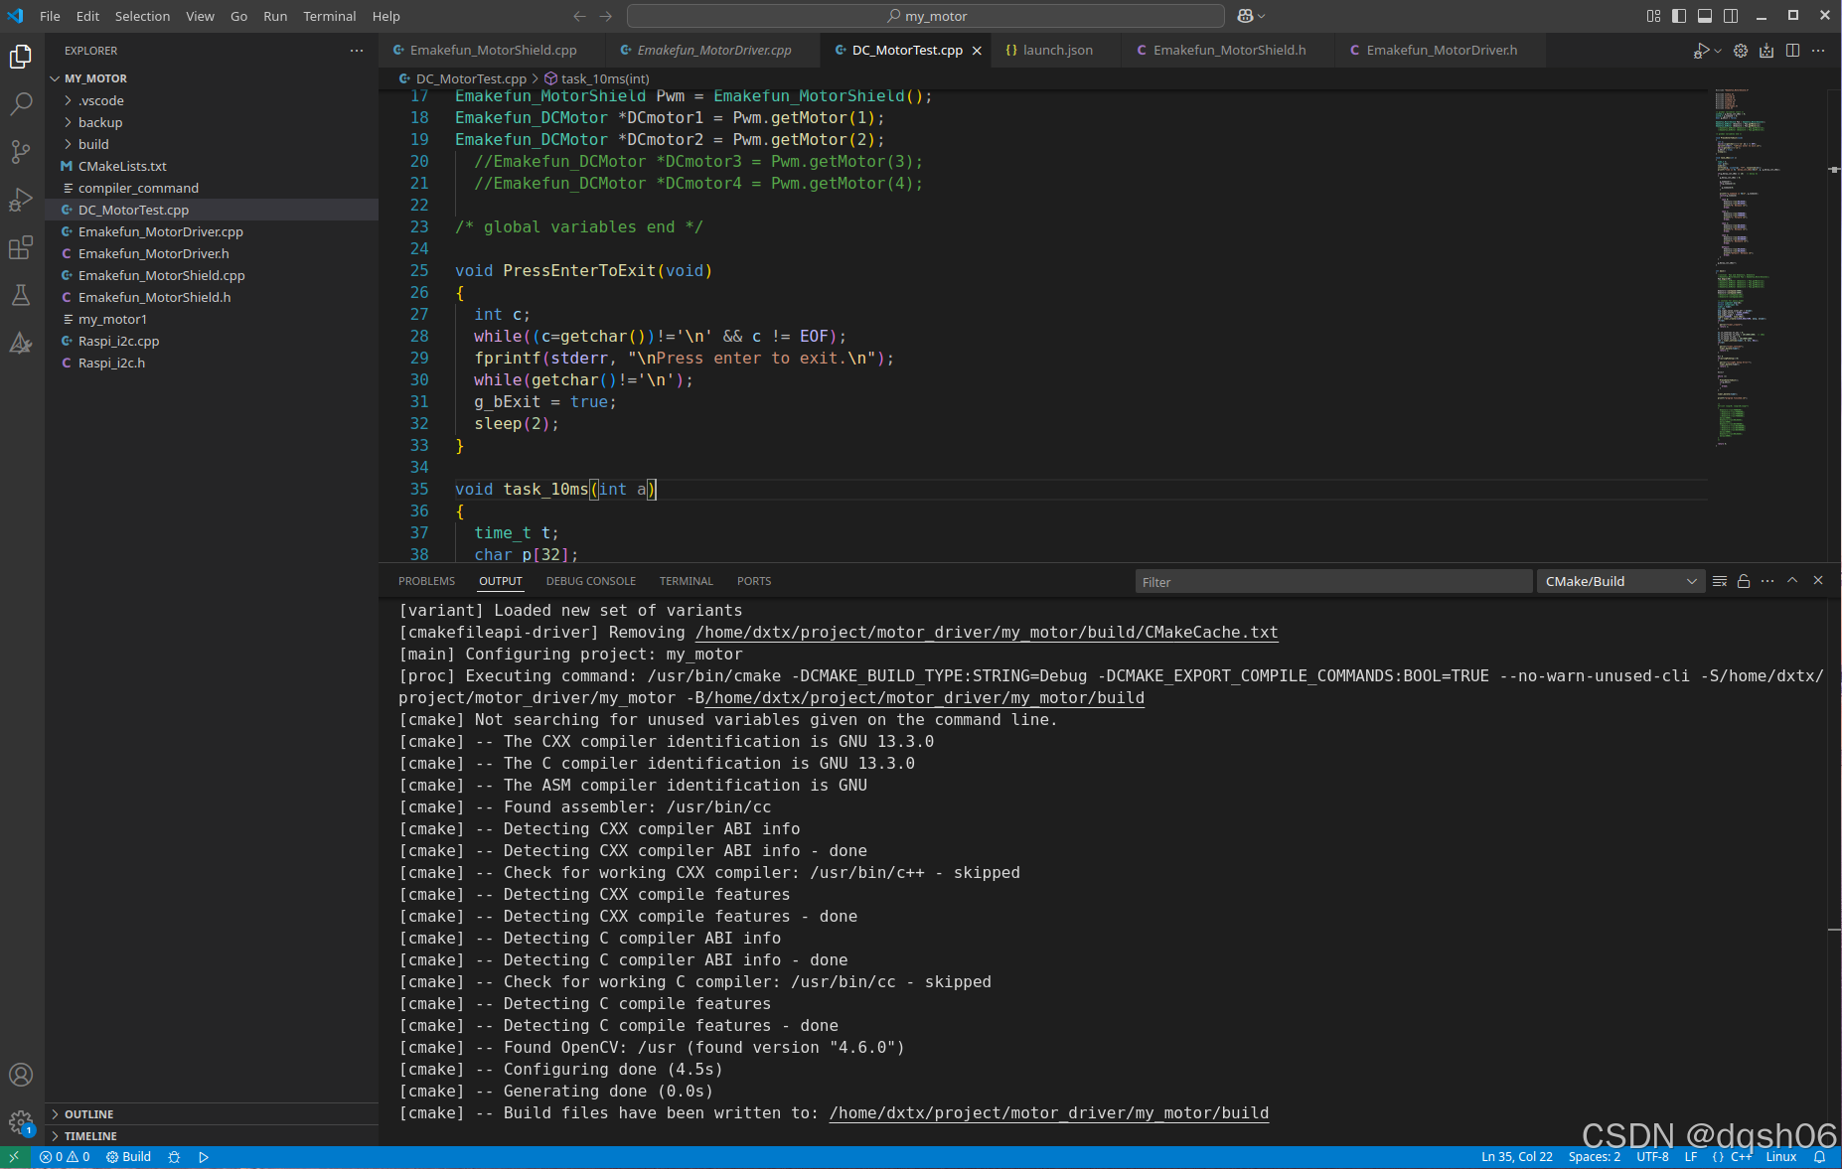The height and width of the screenshot is (1169, 1842).
Task: Expand the build folder in Explorer
Action: tap(68, 144)
